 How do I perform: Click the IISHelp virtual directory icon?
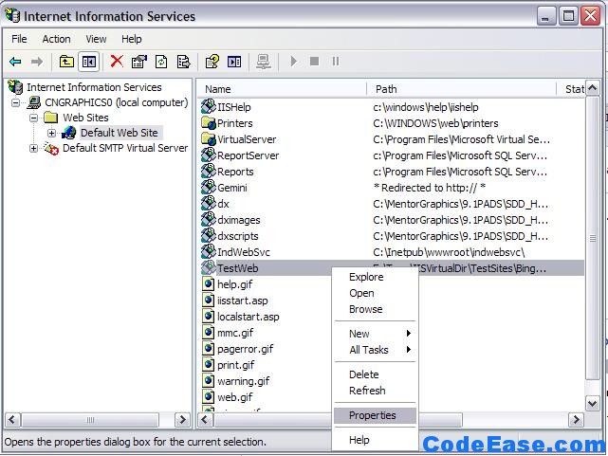pyautogui.click(x=209, y=106)
